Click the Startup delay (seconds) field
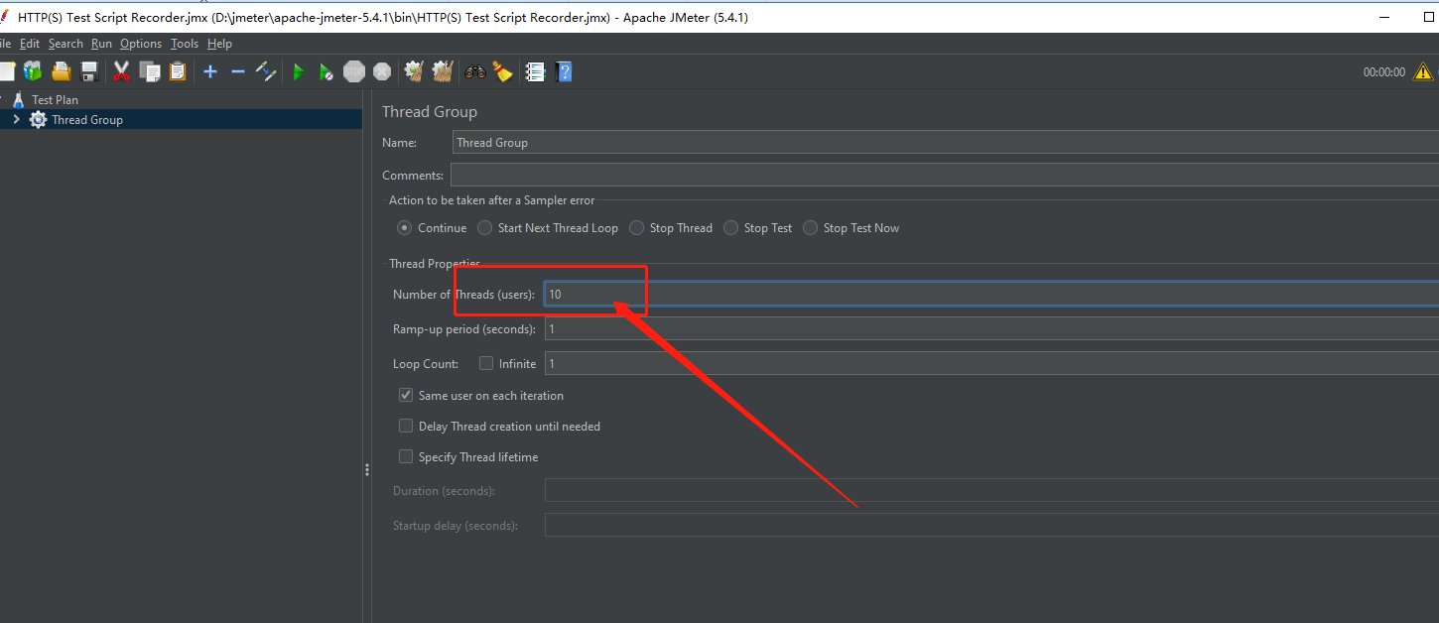1439x623 pixels. pyautogui.click(x=991, y=525)
